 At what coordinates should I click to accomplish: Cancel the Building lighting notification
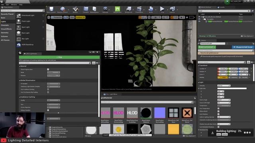pyautogui.click(x=224, y=135)
